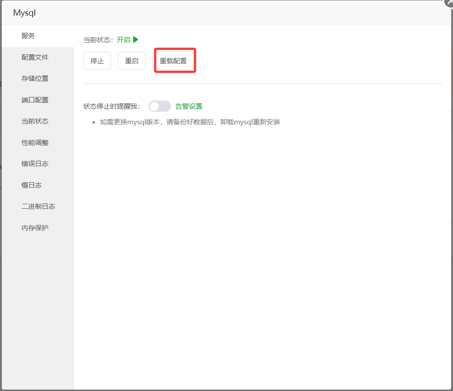
Task: Click the mysql version change hint text
Action: click(x=190, y=122)
